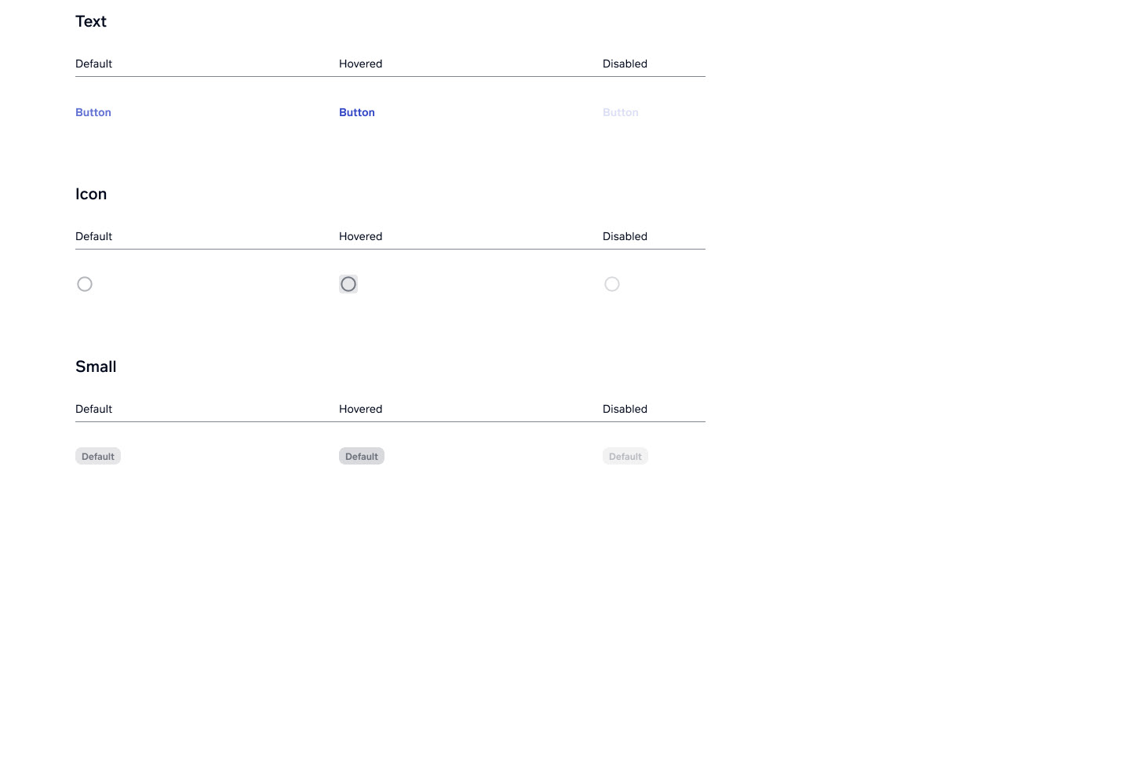Viewport: 1130px width, 769px height.
Task: Click the Disabled column label under Icon
Action: pyautogui.click(x=625, y=236)
